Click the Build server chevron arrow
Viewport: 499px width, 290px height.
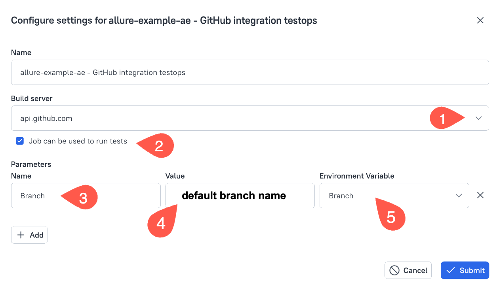click(479, 118)
